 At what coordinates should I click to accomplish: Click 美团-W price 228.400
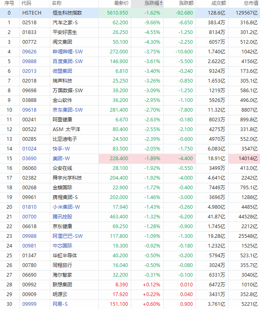coord(119,159)
